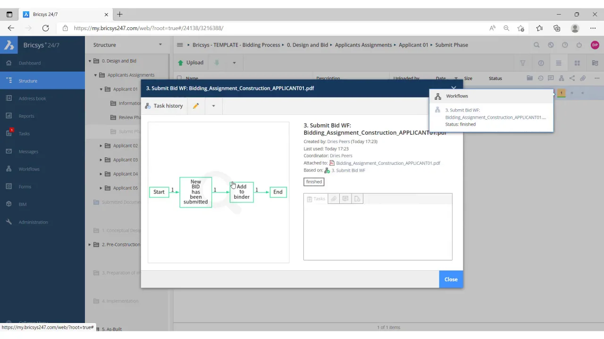
Task: Open Messages in the sidebar
Action: [28, 152]
